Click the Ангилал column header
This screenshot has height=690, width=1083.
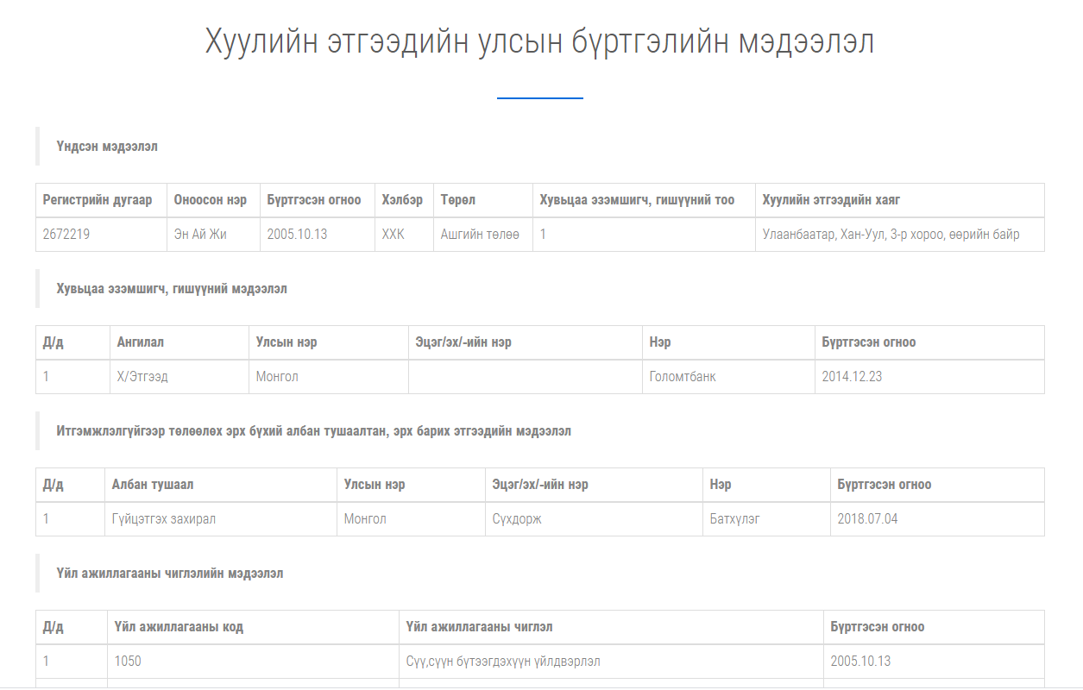[141, 342]
